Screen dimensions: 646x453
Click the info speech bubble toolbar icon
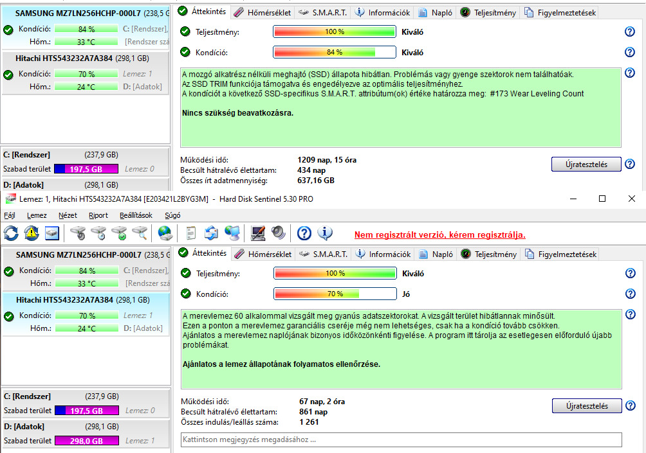point(325,233)
